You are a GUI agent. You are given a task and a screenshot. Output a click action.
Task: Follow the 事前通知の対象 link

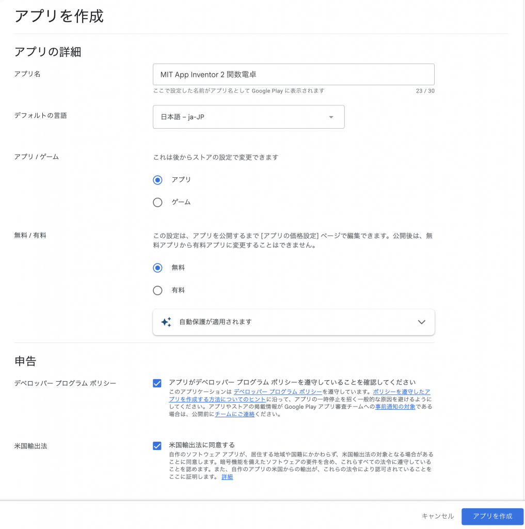pyautogui.click(x=395, y=407)
